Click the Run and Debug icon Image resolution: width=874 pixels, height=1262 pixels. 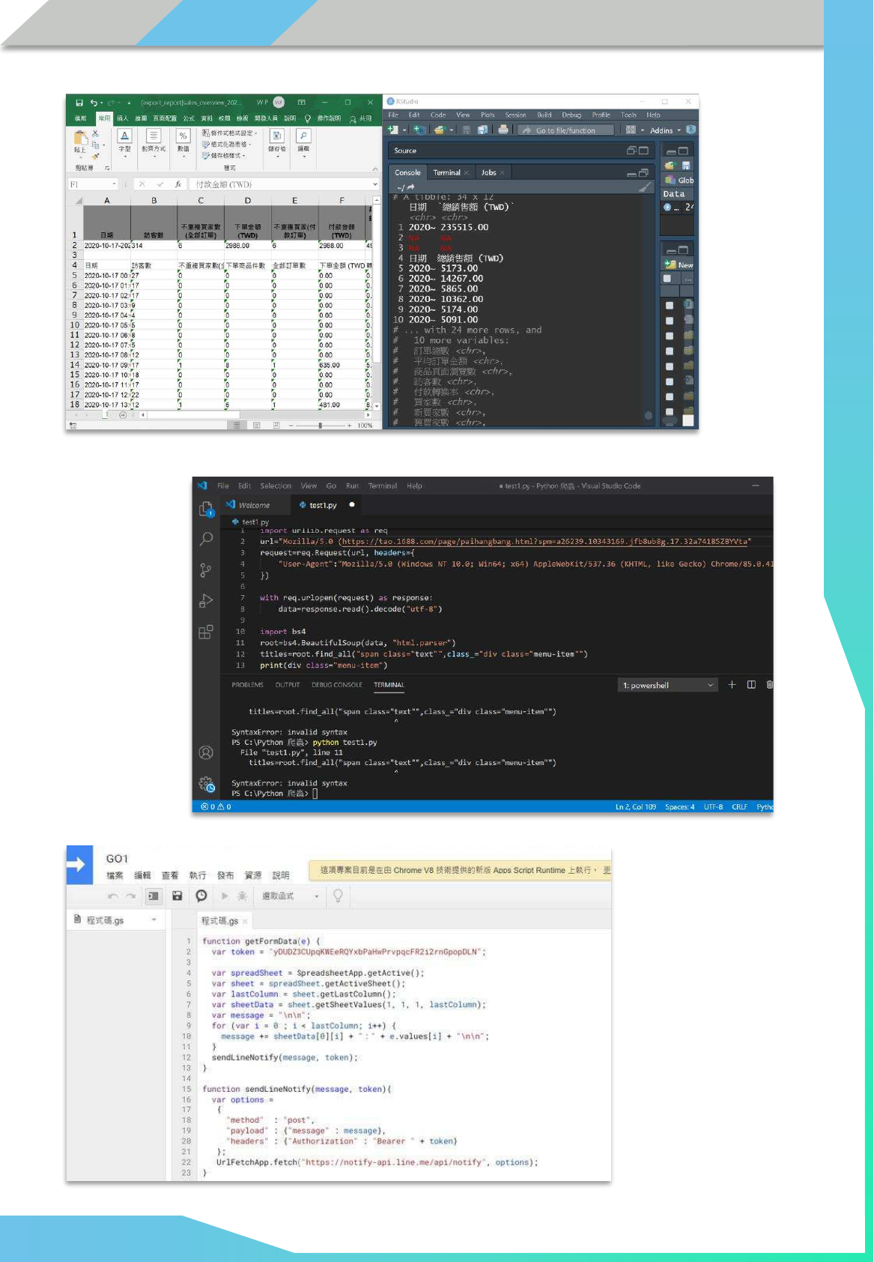coord(206,601)
